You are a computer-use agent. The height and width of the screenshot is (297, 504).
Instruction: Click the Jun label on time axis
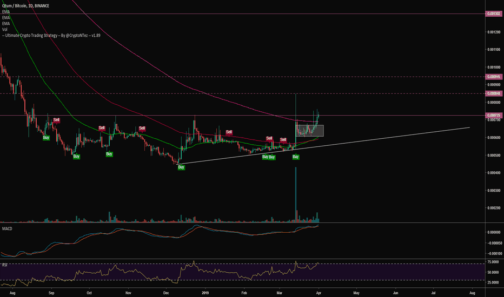[396, 293]
